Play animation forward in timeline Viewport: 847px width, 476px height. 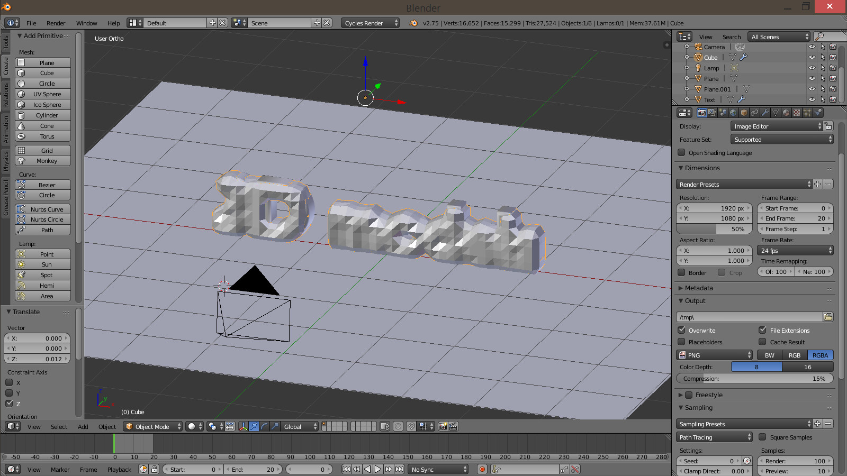(378, 469)
